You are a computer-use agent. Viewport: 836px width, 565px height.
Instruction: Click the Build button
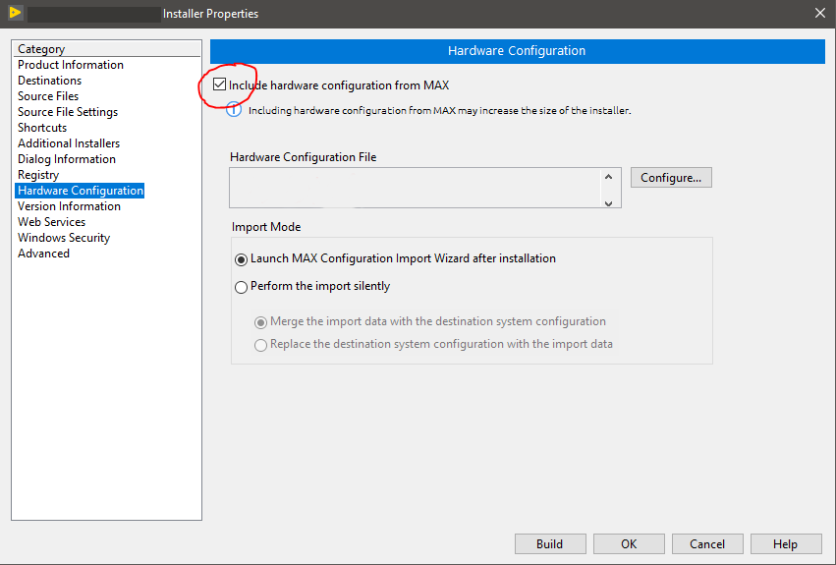[x=550, y=543]
